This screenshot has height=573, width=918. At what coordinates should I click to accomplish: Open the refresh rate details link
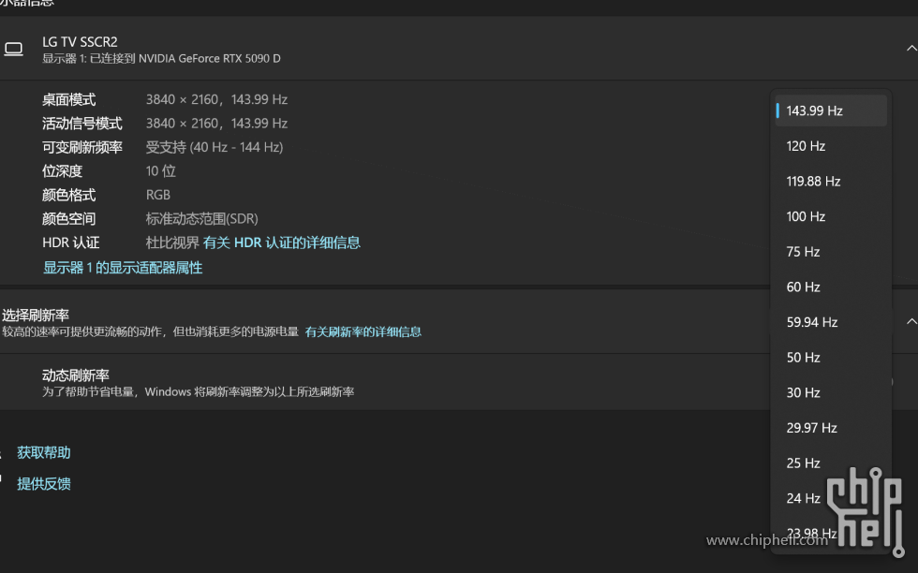363,331
